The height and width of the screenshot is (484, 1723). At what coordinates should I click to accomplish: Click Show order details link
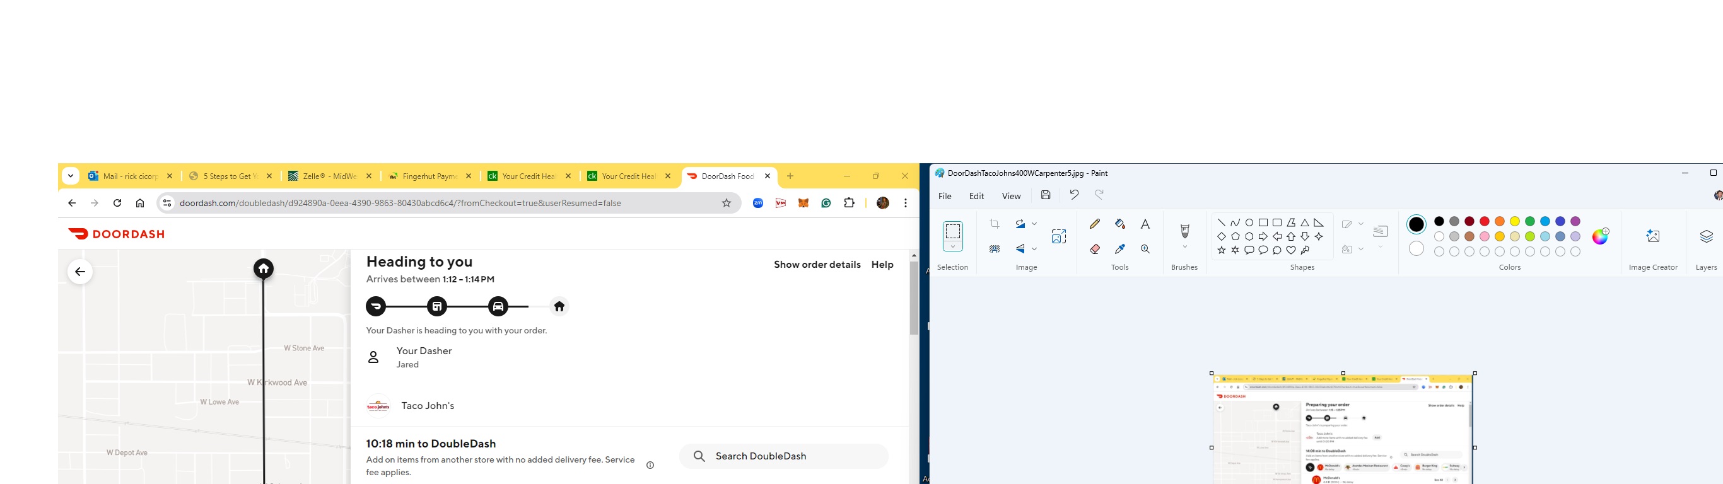coord(817,265)
